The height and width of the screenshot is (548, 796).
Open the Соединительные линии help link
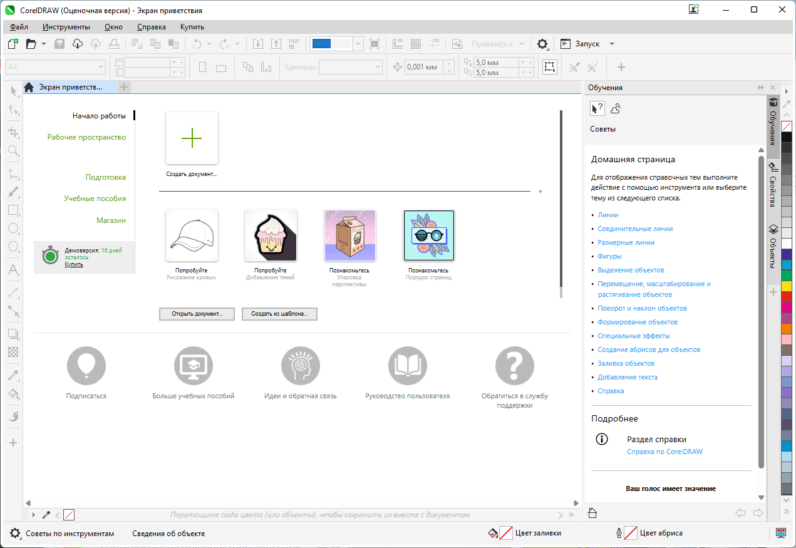635,229
